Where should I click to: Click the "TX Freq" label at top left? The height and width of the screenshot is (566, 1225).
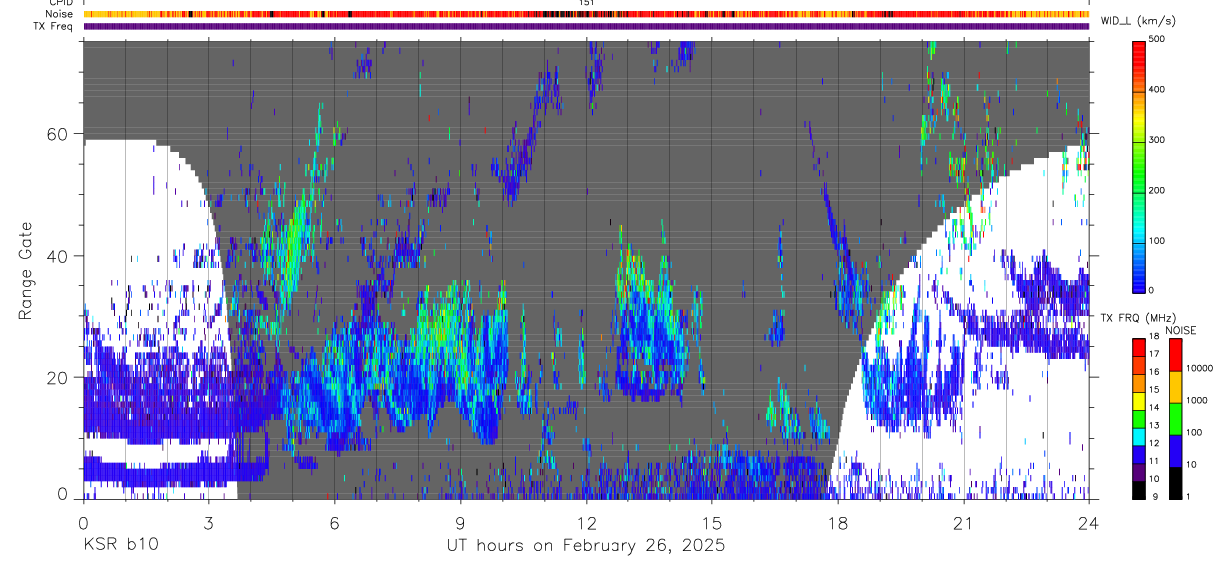point(53,26)
